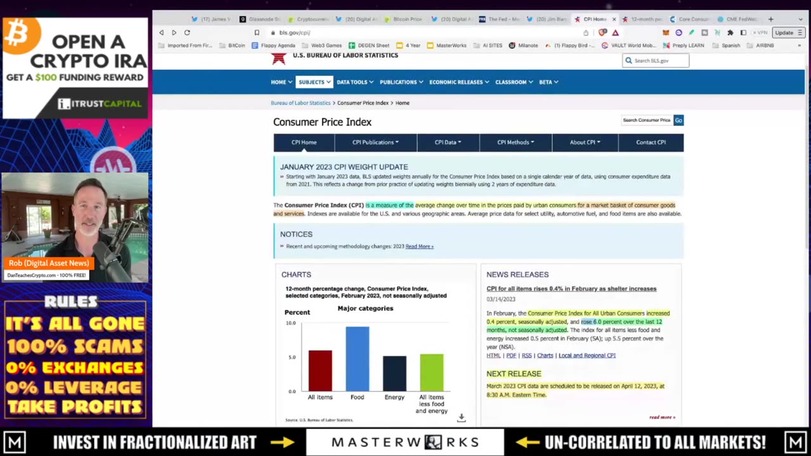
Task: Click the browser Update button
Action: [789, 32]
